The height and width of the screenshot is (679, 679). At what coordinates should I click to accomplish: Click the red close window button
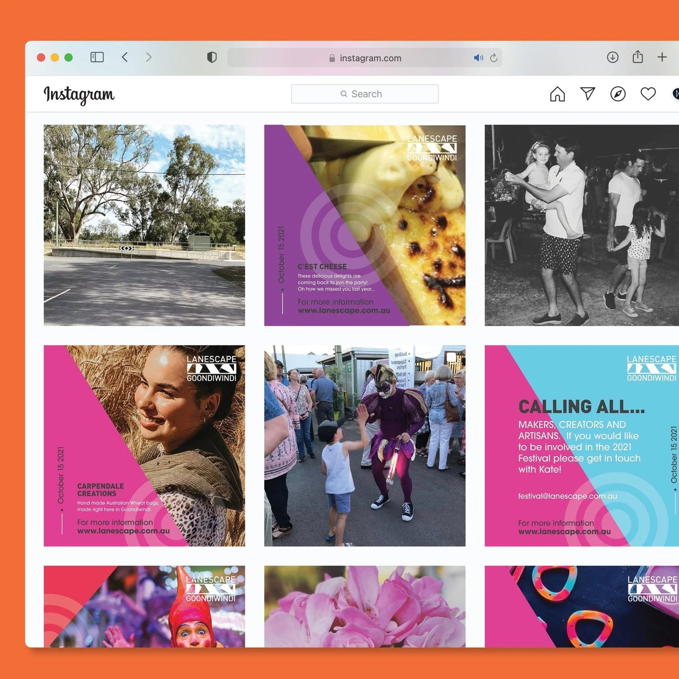(41, 57)
